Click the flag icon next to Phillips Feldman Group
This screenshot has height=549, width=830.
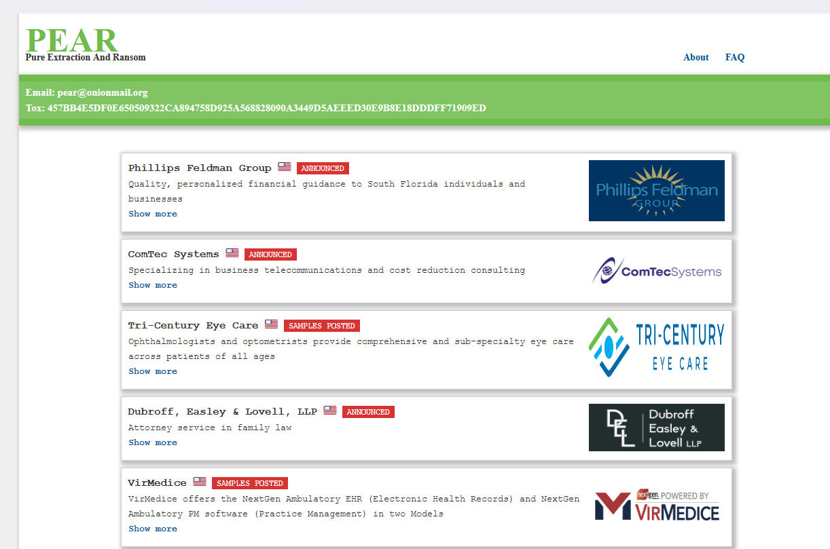tap(285, 167)
